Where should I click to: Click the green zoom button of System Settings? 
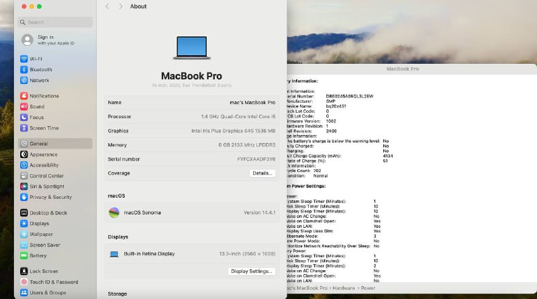click(x=40, y=7)
